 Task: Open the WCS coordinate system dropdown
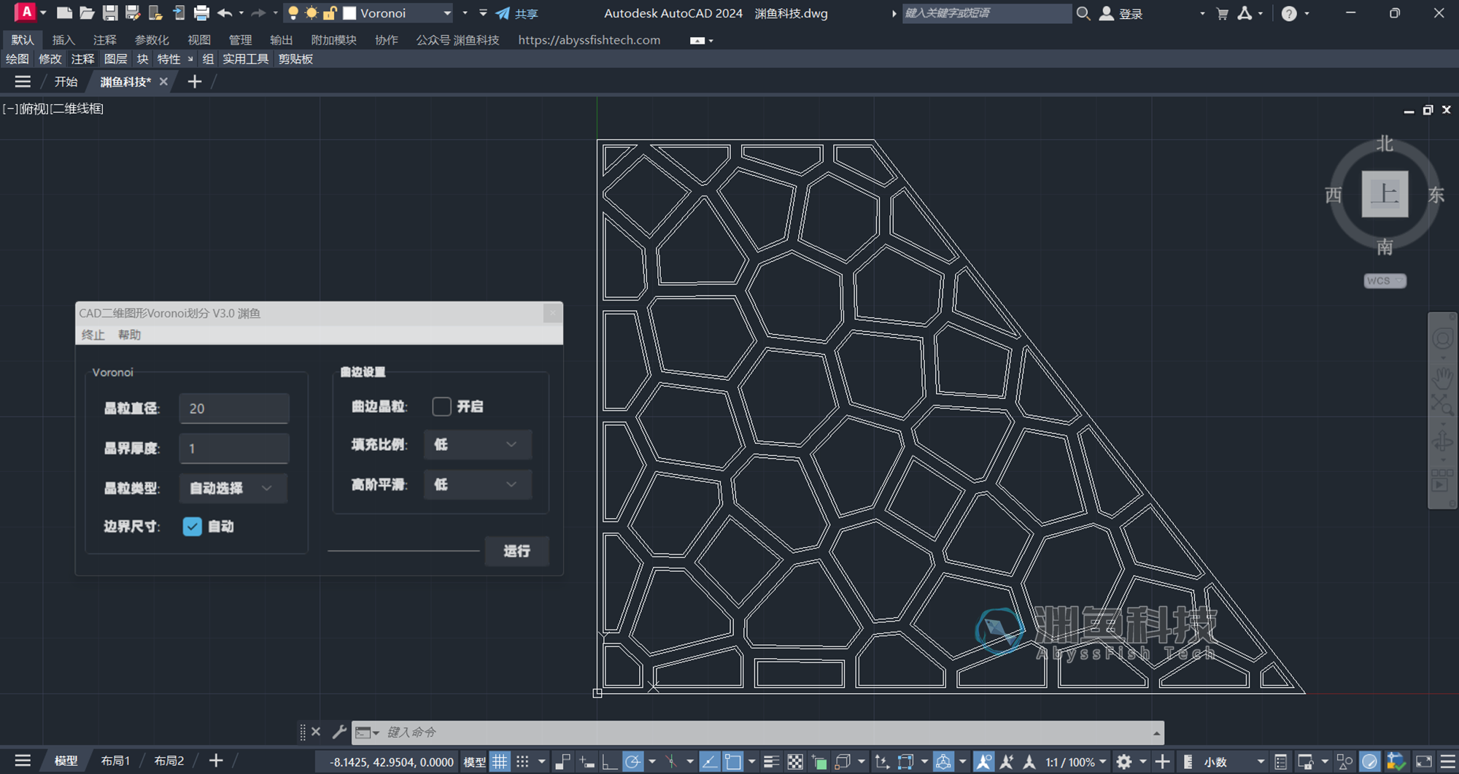click(1385, 281)
